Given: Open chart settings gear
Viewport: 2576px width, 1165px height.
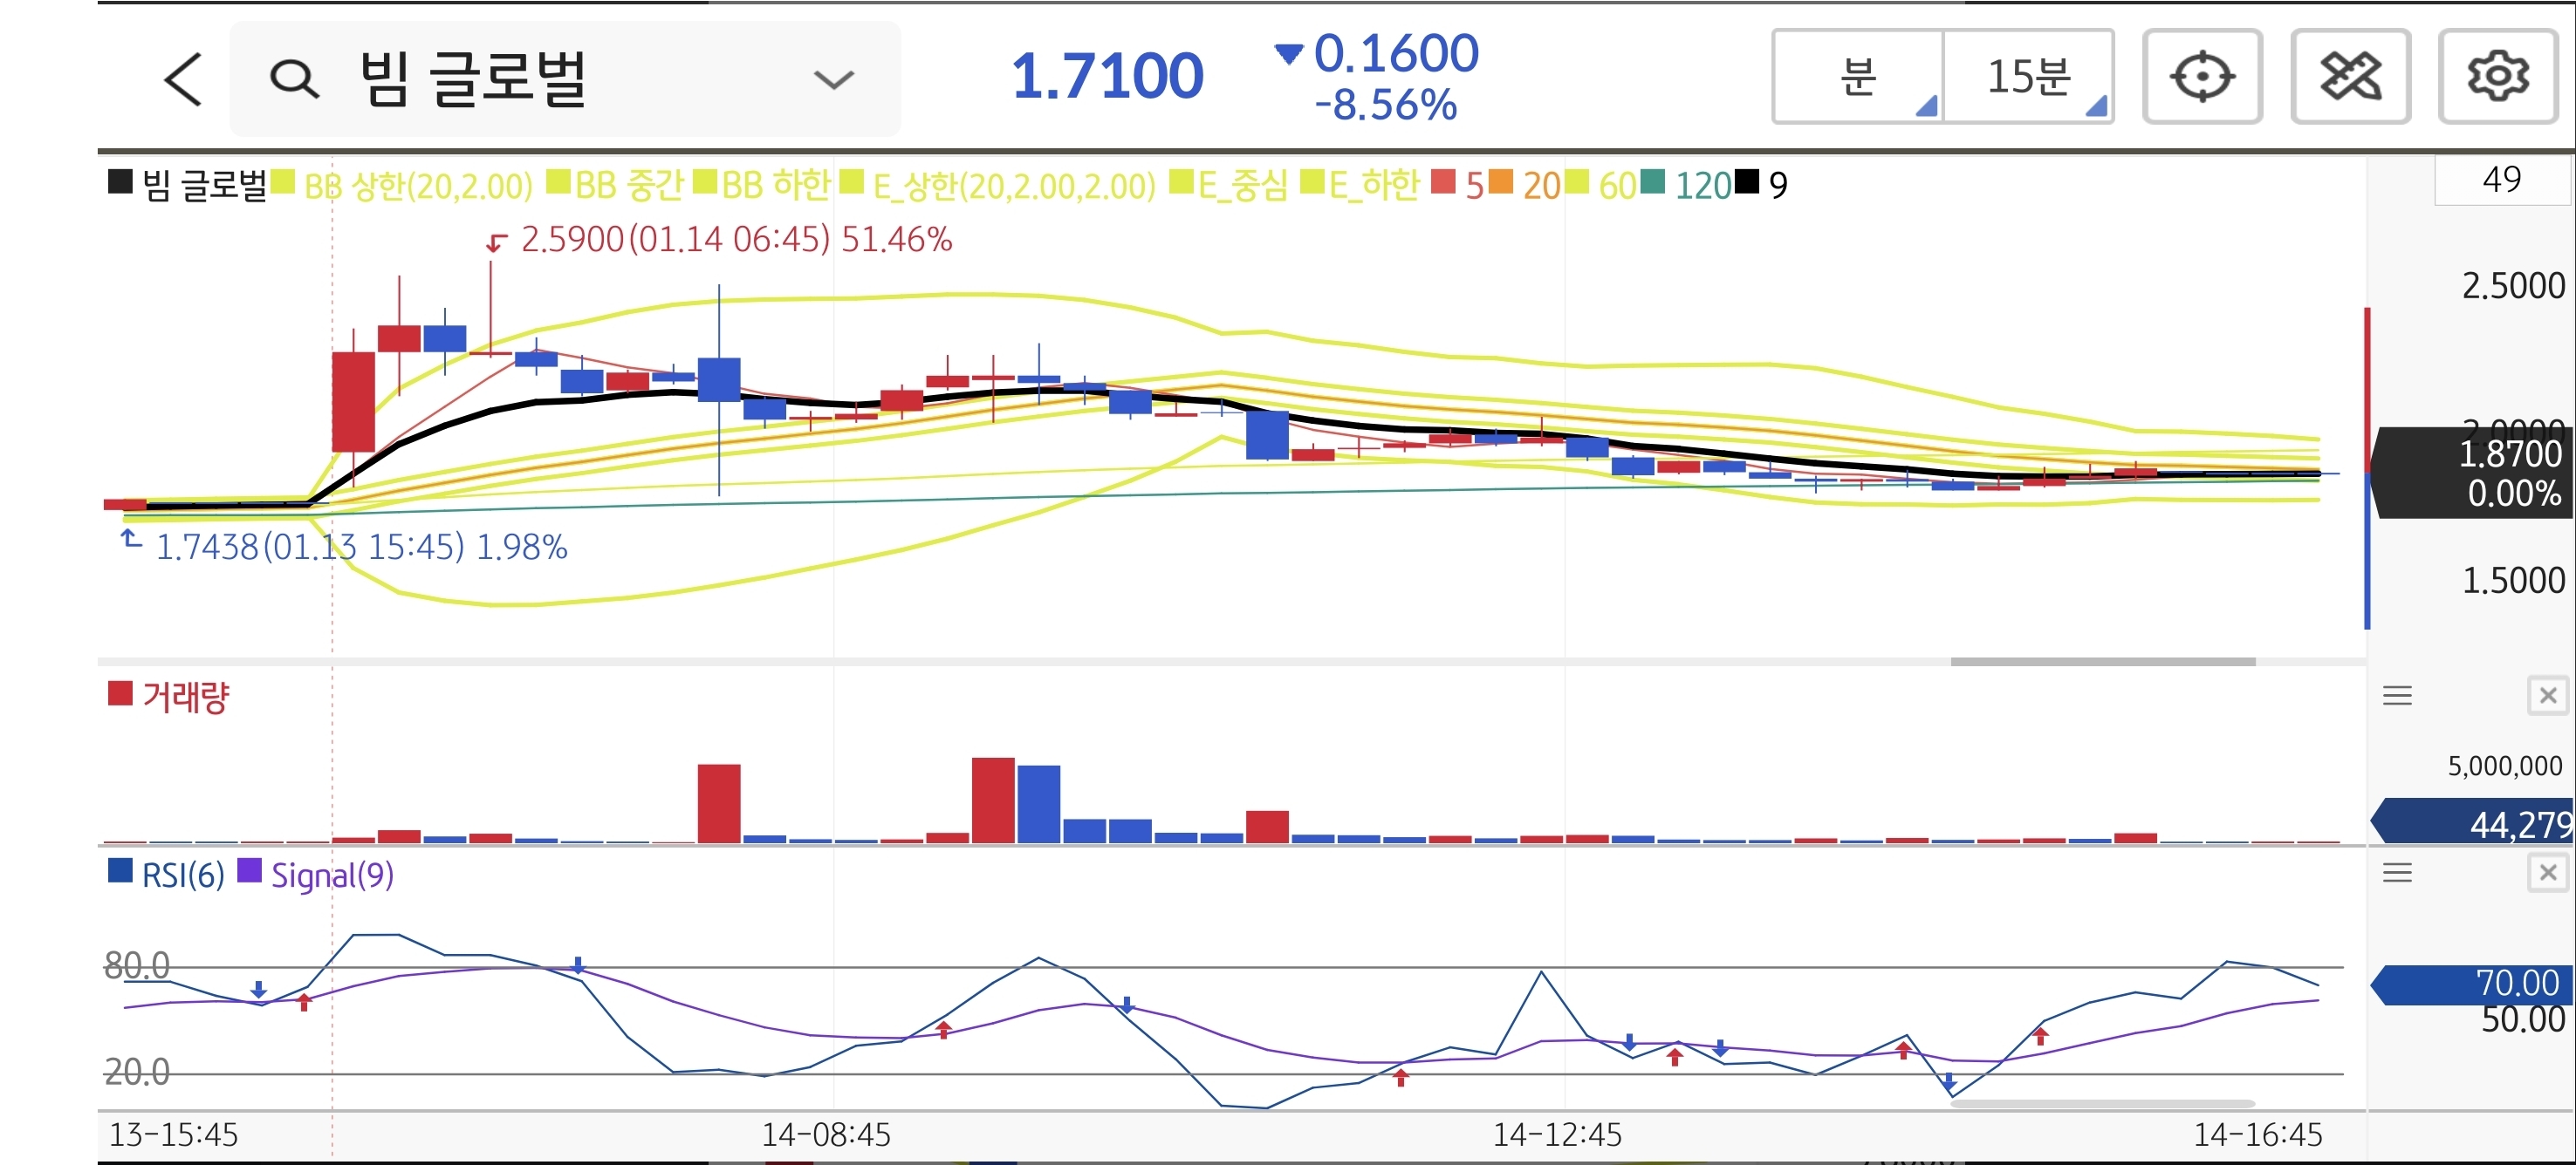Looking at the screenshot, I should tap(2497, 77).
